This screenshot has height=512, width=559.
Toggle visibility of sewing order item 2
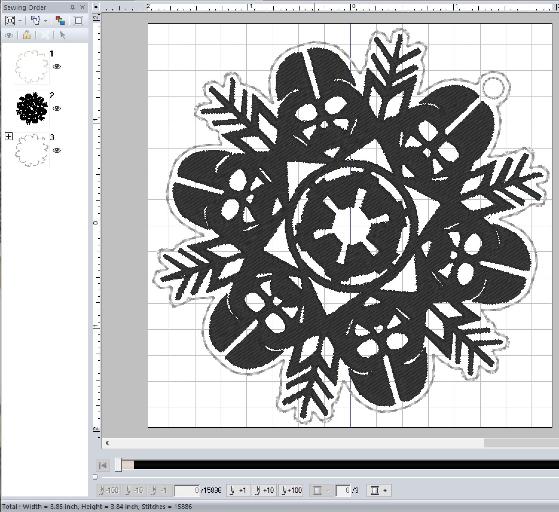click(x=57, y=108)
